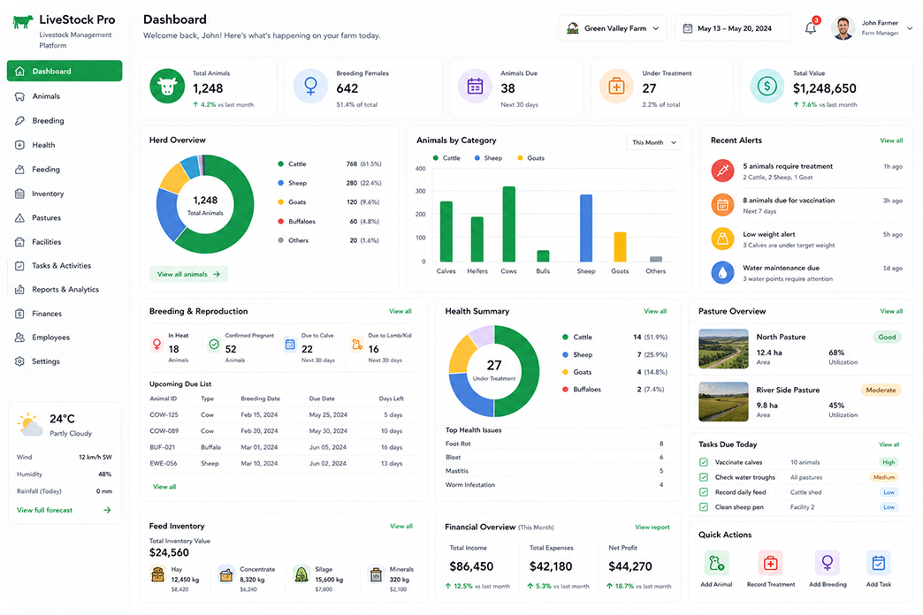The height and width of the screenshot is (615, 923).
Task: Click the View all animals button
Action: [x=188, y=274]
